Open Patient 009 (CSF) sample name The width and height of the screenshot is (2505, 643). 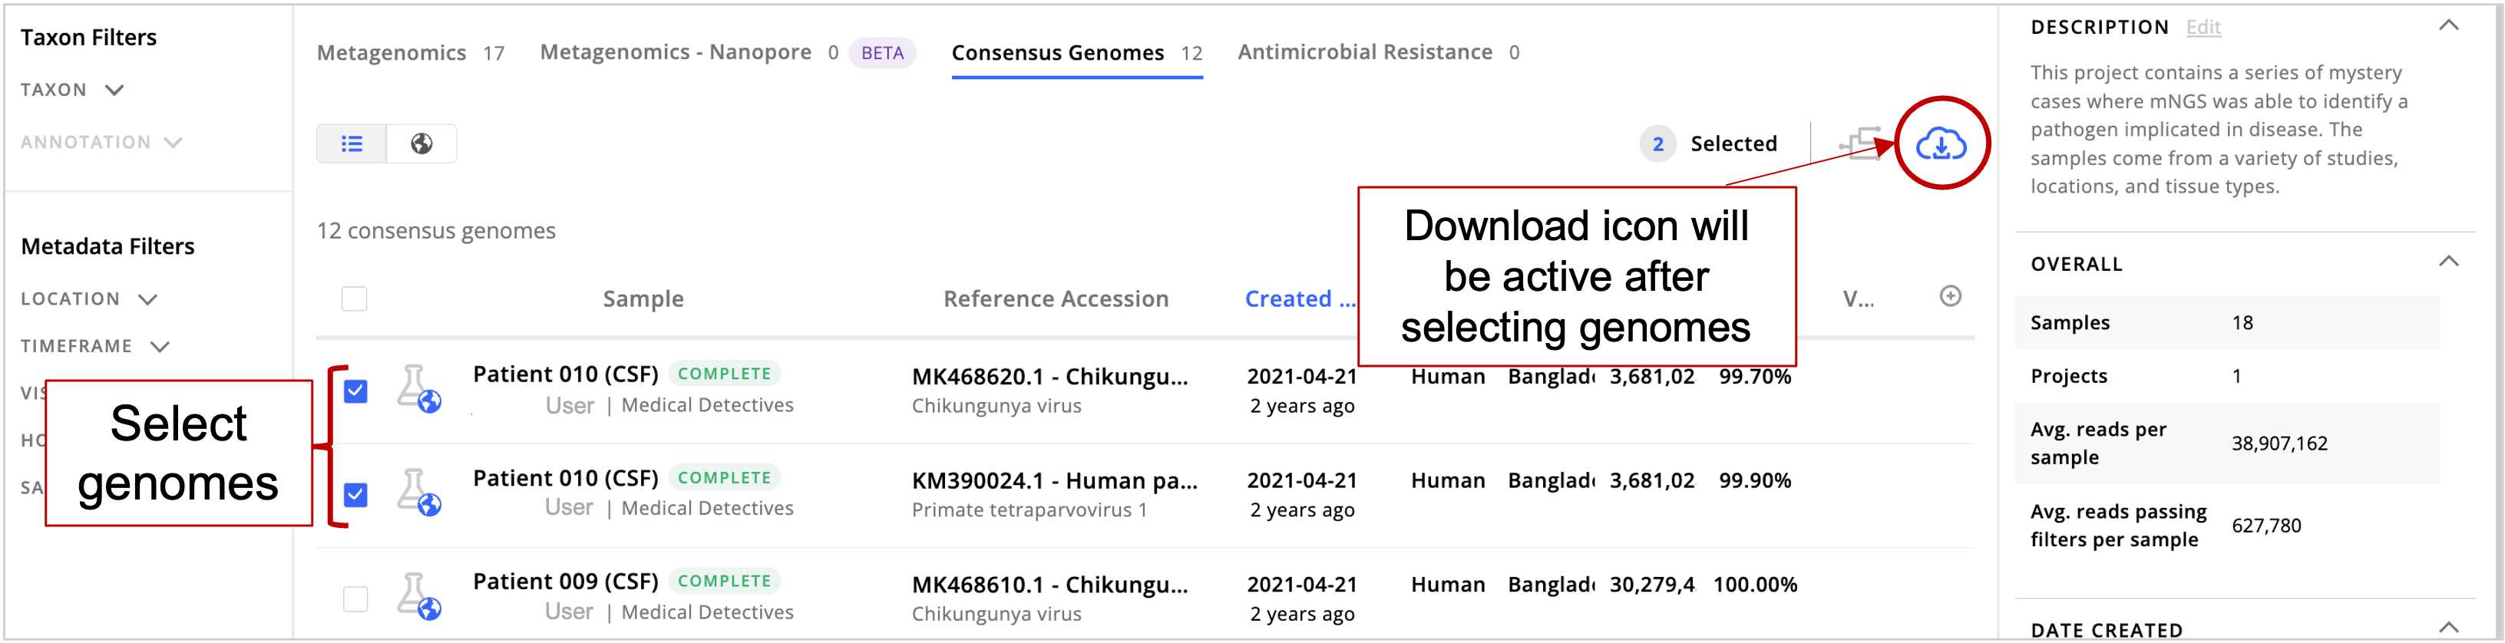click(x=565, y=581)
